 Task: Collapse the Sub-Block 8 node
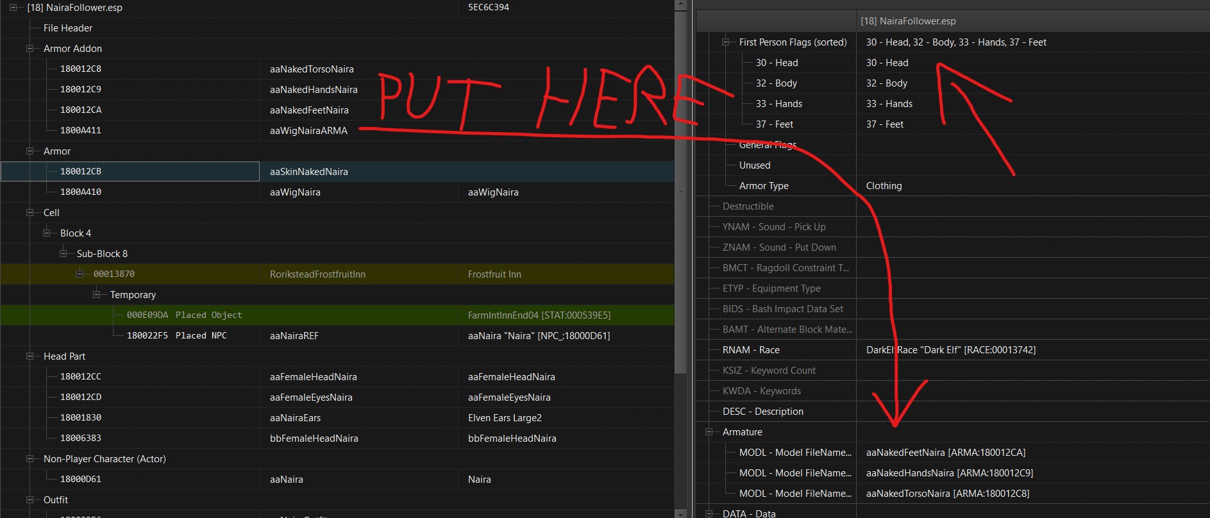click(63, 254)
